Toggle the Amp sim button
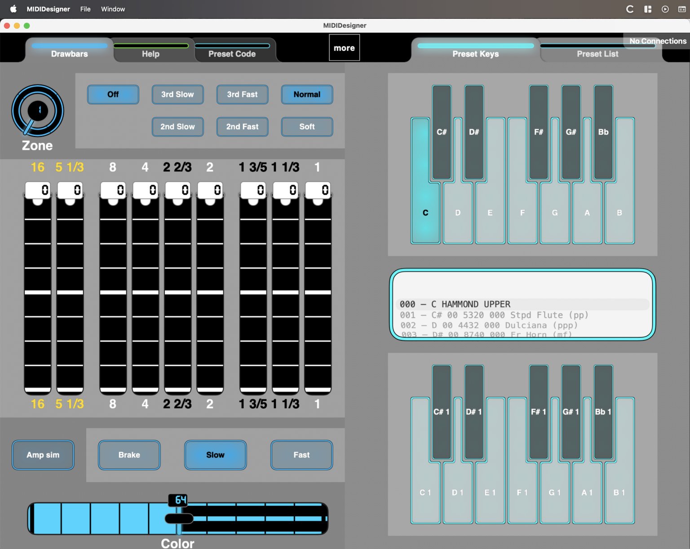690x549 pixels. pyautogui.click(x=43, y=455)
